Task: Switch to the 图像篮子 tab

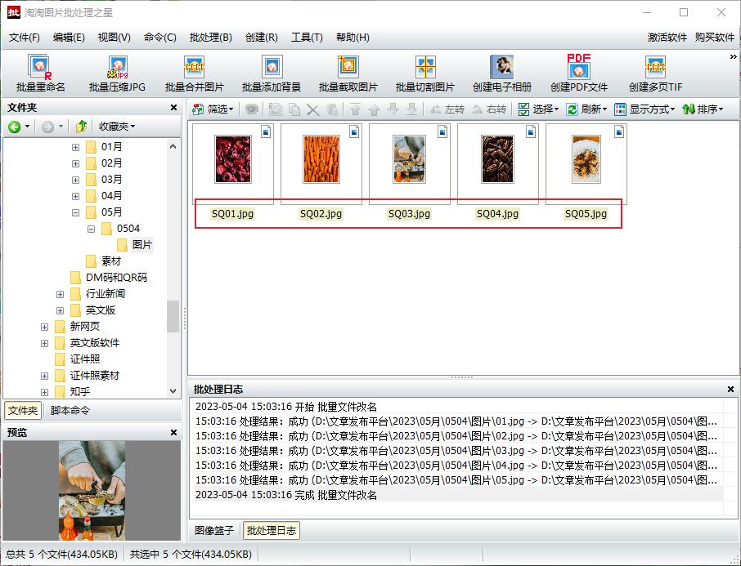Action: (214, 529)
